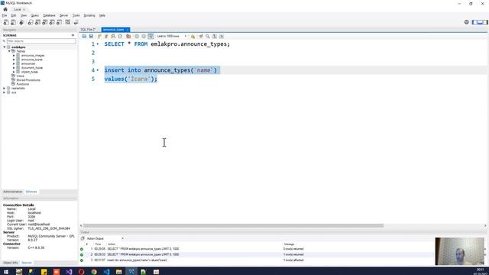Select the Stored Procedures folder
The height and width of the screenshot is (275, 489).
click(x=28, y=80)
